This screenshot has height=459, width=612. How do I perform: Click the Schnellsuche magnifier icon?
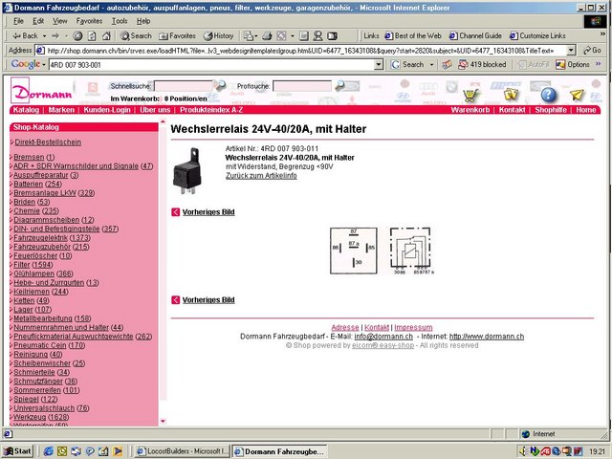[x=221, y=85]
